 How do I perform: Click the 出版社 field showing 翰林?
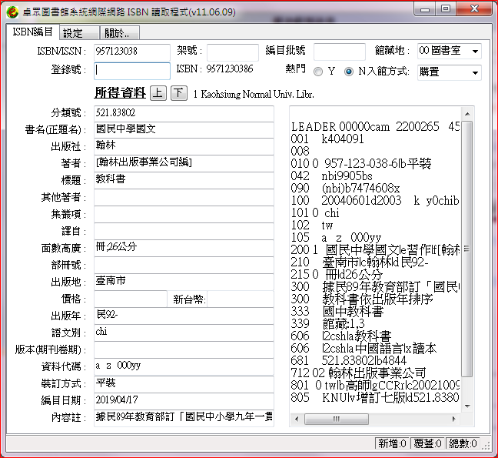[x=184, y=146]
